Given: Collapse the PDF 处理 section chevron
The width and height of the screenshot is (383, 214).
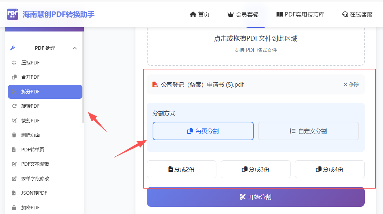Looking at the screenshot, I should tap(75, 48).
